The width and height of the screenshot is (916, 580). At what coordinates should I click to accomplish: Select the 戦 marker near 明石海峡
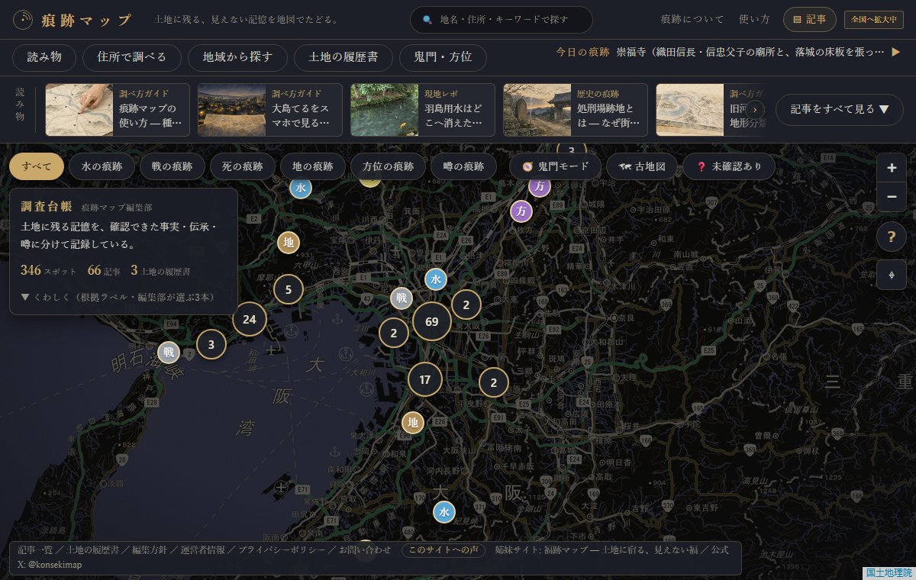coord(169,352)
